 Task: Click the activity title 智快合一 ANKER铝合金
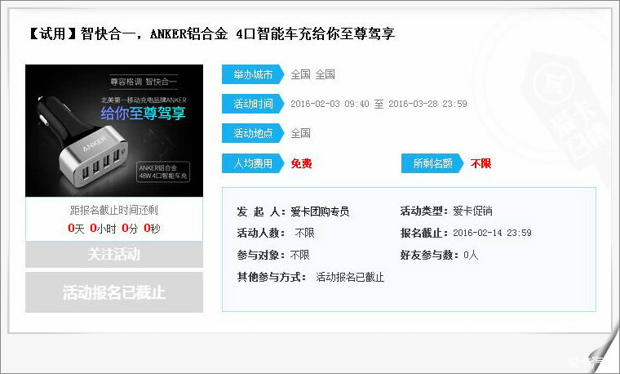tap(212, 33)
